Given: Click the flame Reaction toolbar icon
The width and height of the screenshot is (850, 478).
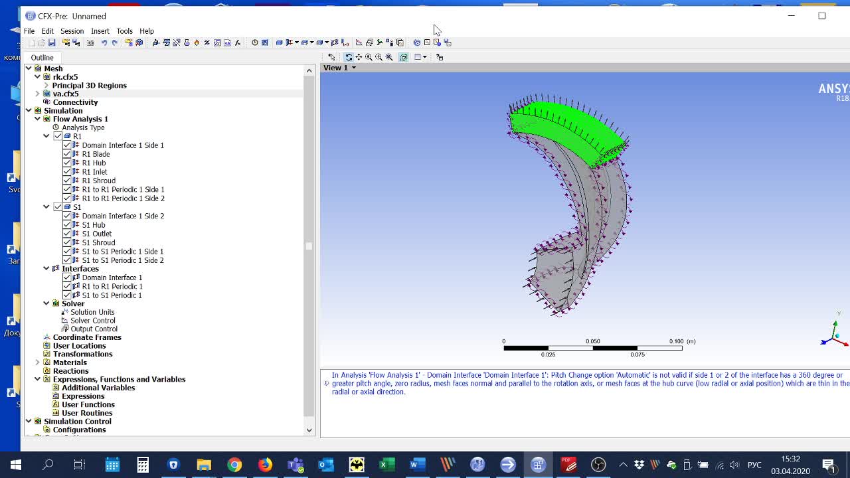Looking at the screenshot, I should click(197, 42).
